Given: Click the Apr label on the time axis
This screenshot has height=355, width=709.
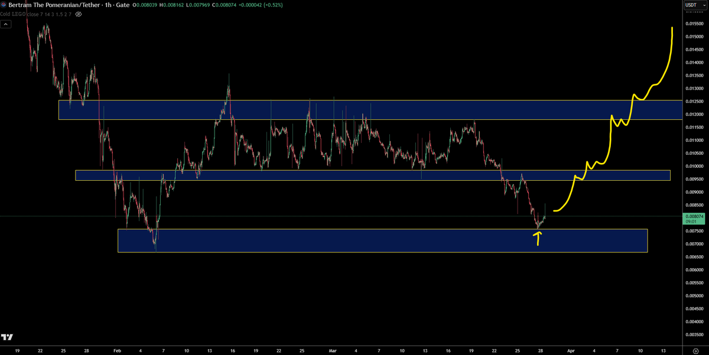Looking at the screenshot, I should [571, 350].
